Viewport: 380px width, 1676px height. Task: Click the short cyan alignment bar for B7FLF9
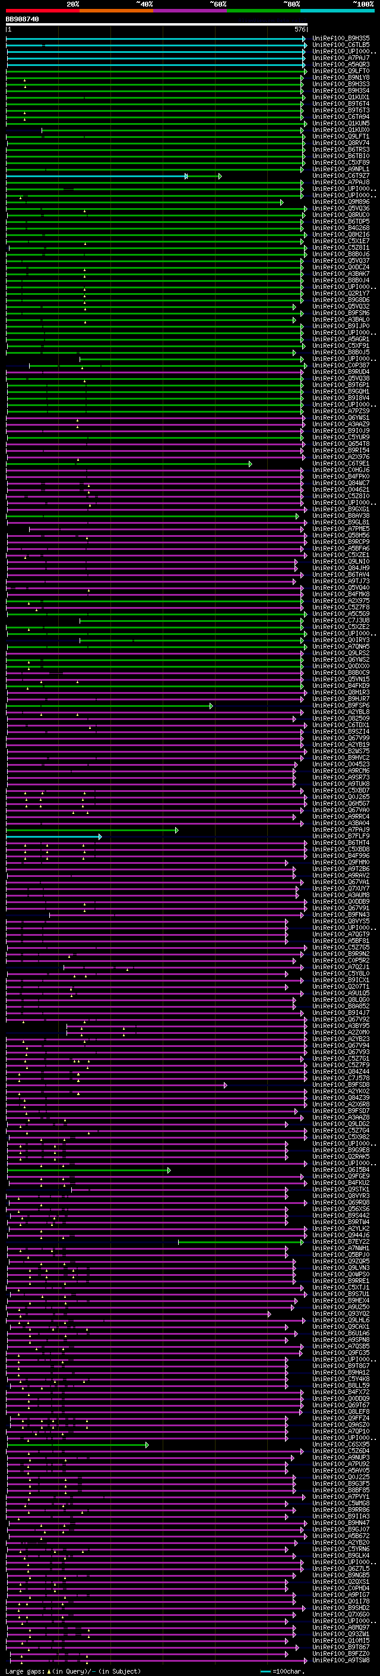click(53, 837)
